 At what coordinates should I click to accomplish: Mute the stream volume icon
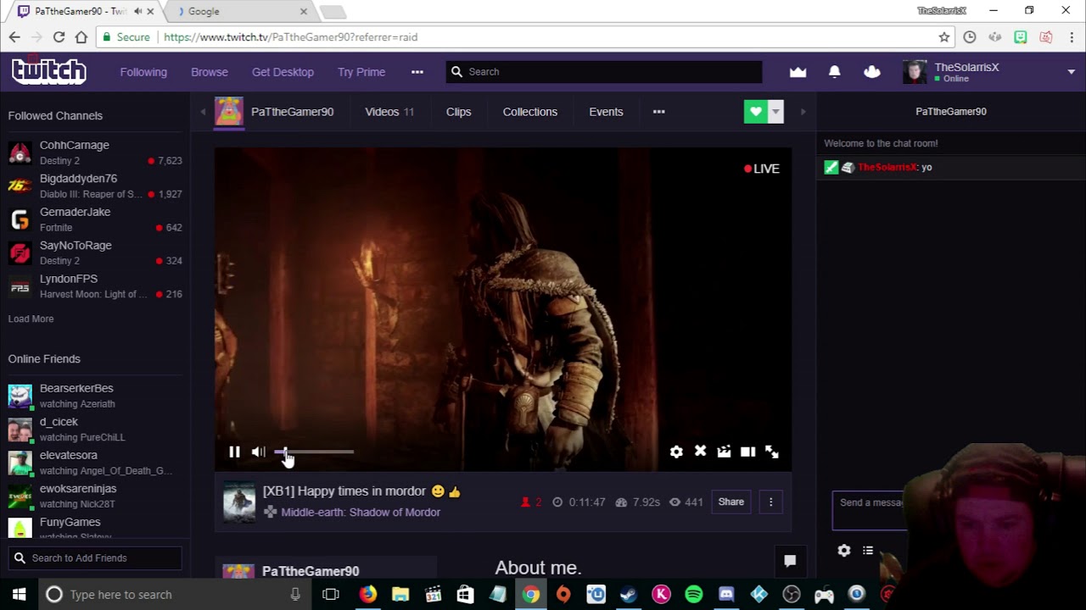tap(258, 452)
